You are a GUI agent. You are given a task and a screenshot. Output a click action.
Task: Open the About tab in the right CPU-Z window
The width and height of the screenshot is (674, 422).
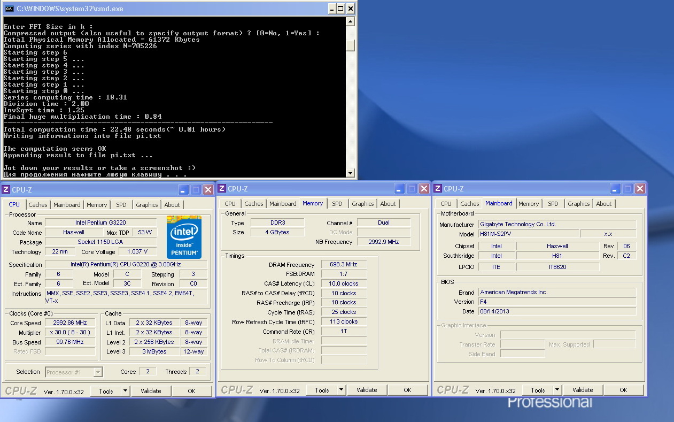tap(604, 204)
